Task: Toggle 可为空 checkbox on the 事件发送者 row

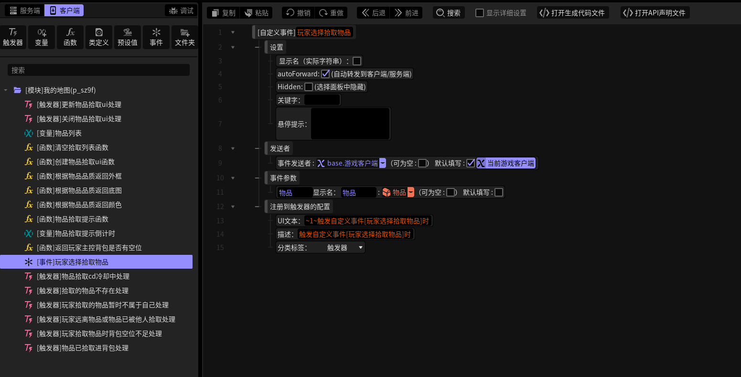Action: (422, 163)
